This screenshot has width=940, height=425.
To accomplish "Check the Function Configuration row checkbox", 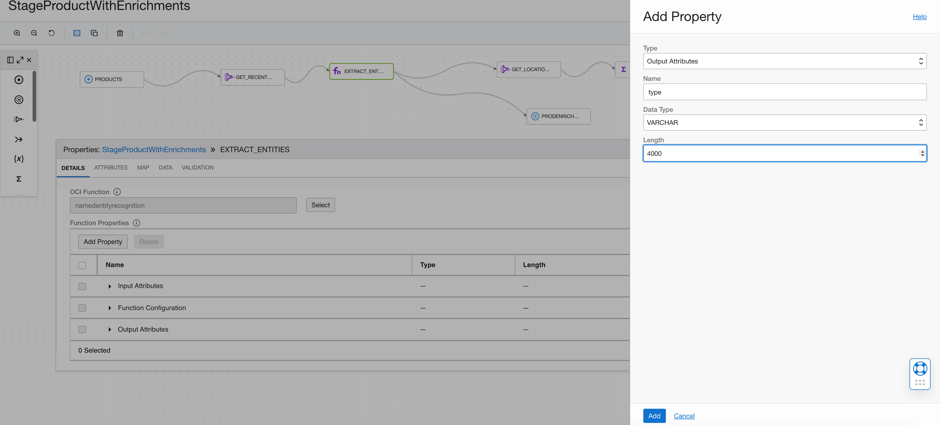I will pyautogui.click(x=82, y=308).
